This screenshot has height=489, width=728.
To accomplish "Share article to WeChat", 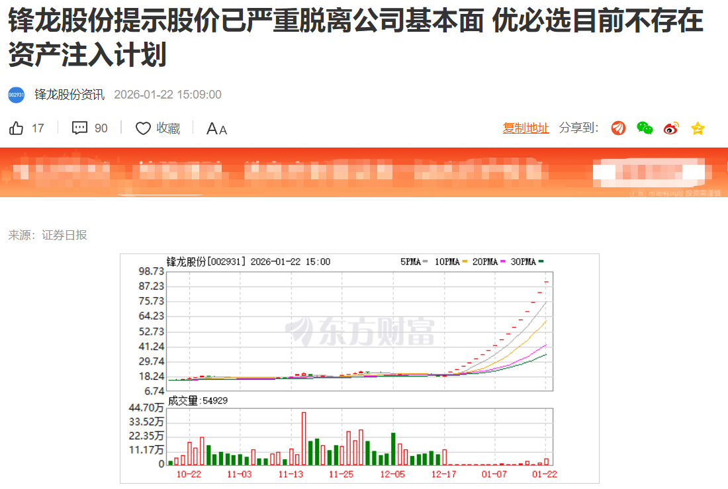I will pyautogui.click(x=645, y=128).
